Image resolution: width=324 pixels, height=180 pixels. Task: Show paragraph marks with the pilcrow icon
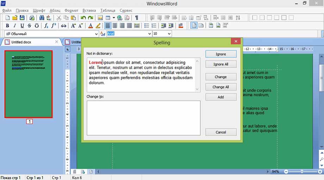pyautogui.click(x=137, y=18)
